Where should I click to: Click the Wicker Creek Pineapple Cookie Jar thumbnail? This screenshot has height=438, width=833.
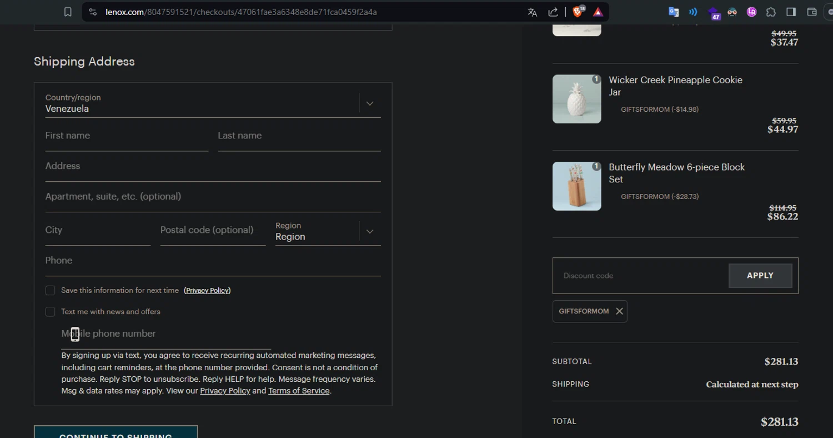pos(577,99)
